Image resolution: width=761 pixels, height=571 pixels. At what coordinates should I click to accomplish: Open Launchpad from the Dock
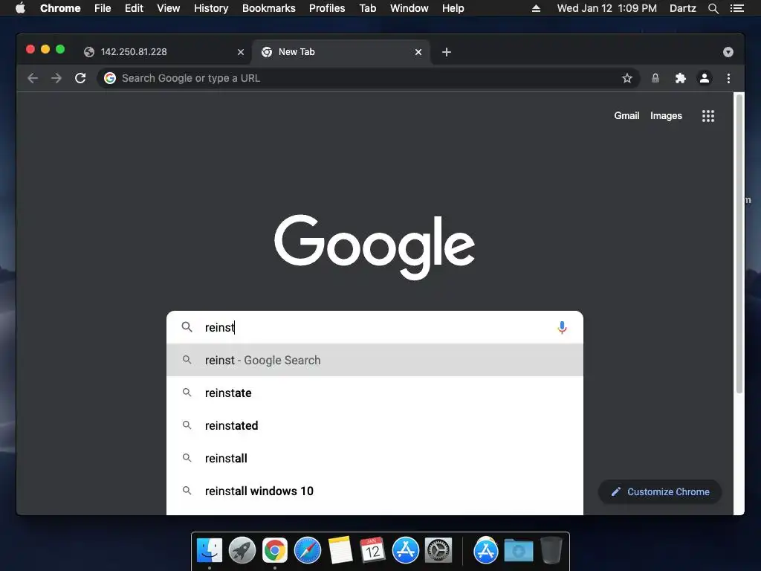coord(242,551)
